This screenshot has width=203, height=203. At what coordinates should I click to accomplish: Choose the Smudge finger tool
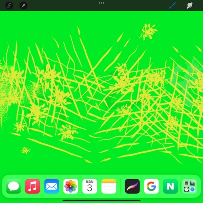(x=190, y=6)
